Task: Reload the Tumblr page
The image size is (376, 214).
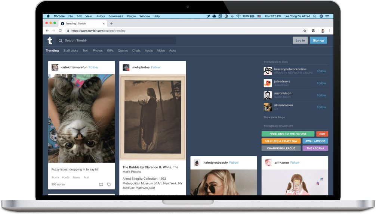Action: pyautogui.click(x=60, y=31)
